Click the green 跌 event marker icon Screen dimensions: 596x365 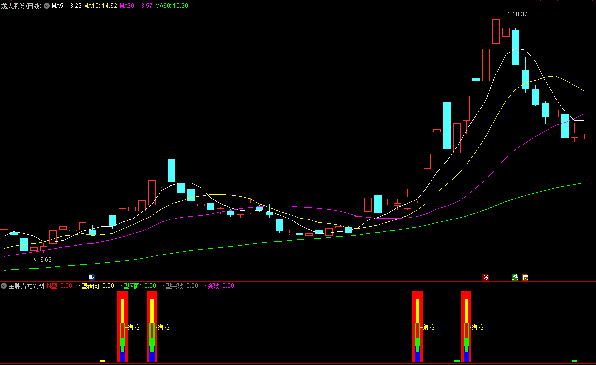515,278
